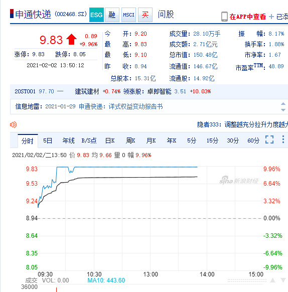
Task: Click the ESG badge icon
Action: coord(96,15)
